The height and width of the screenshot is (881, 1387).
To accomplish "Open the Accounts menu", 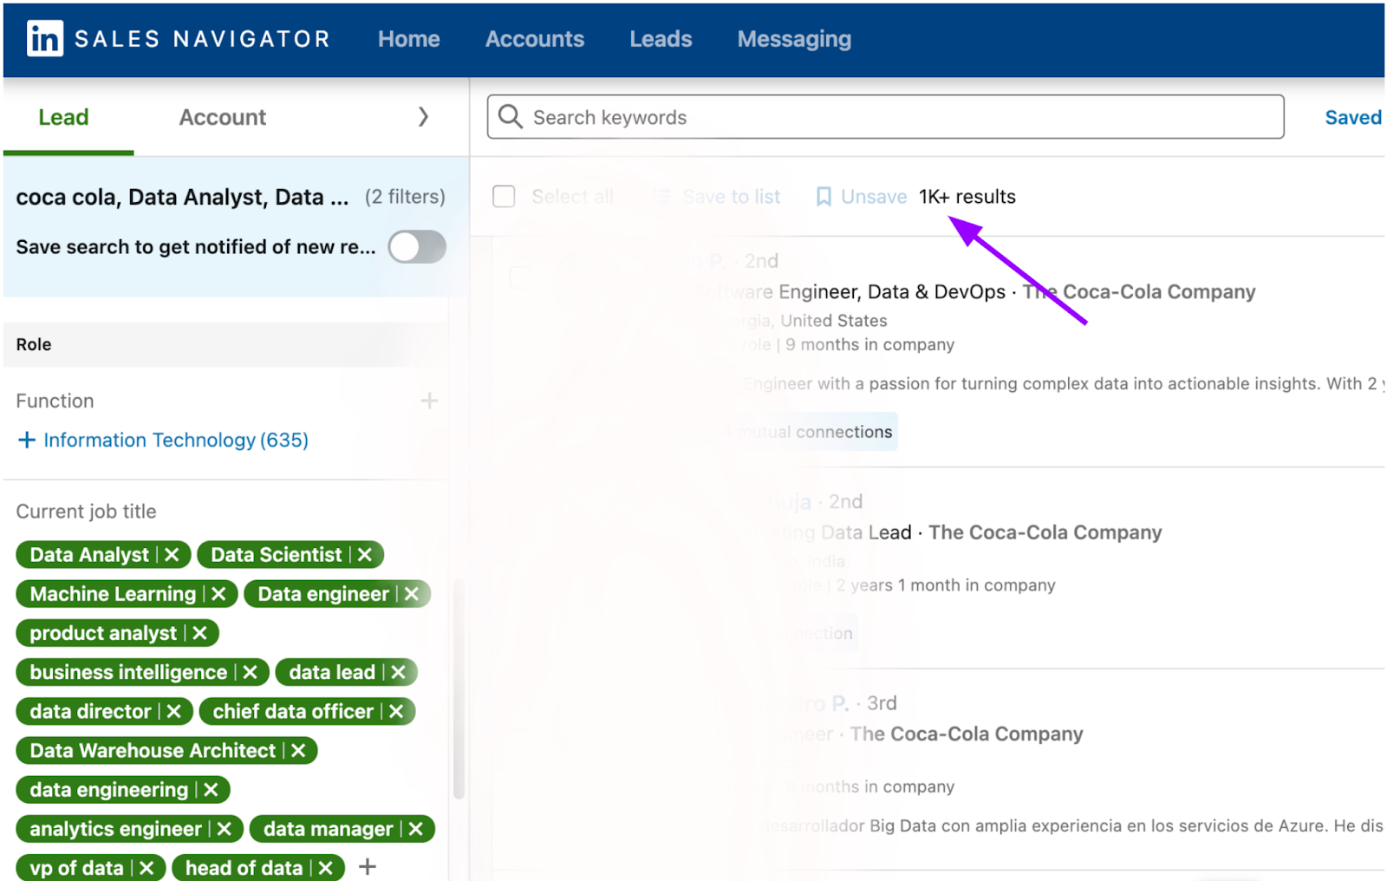I will coord(535,39).
